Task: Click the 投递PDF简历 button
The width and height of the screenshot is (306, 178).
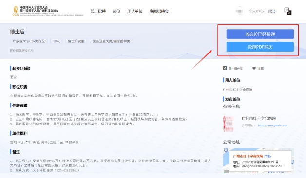Action: point(260,47)
